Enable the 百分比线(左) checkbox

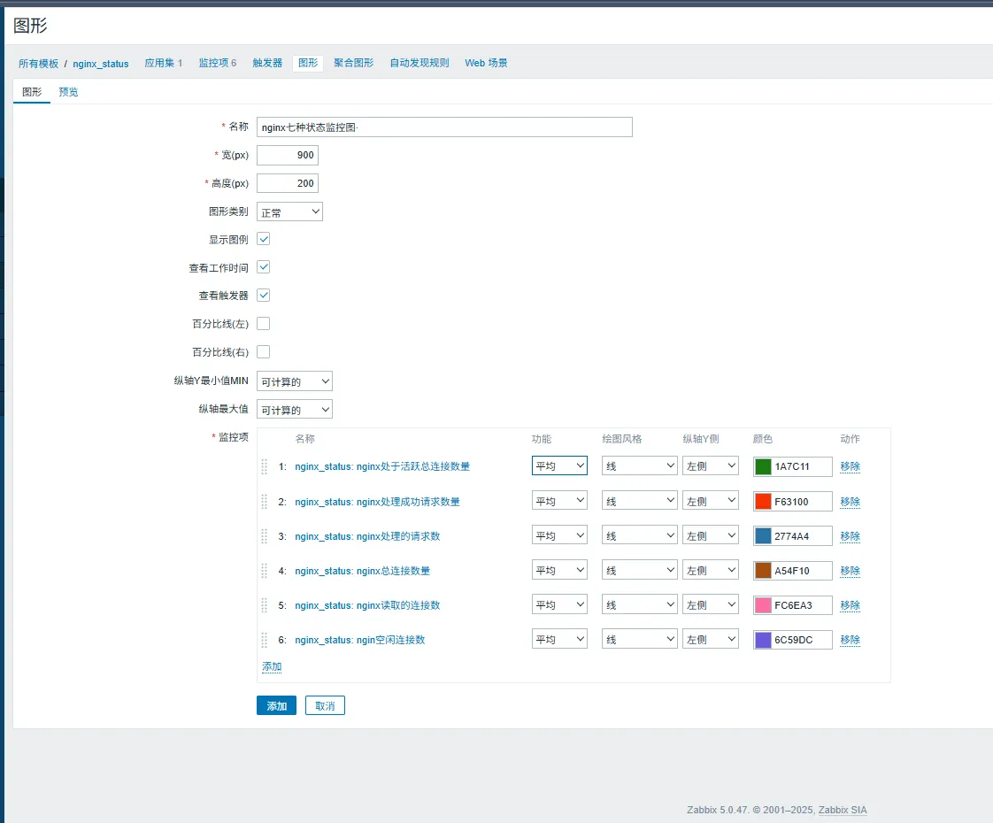263,324
